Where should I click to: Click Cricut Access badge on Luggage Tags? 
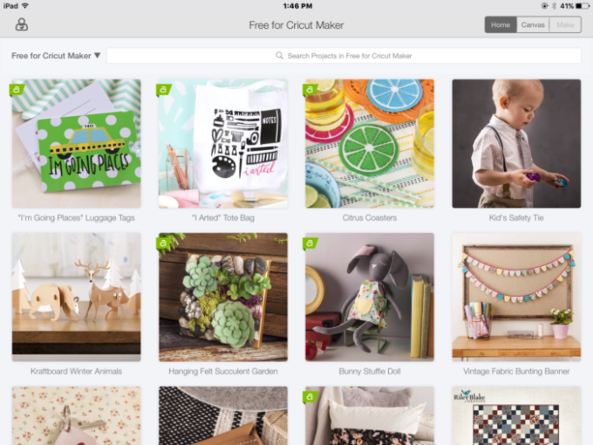pyautogui.click(x=17, y=90)
